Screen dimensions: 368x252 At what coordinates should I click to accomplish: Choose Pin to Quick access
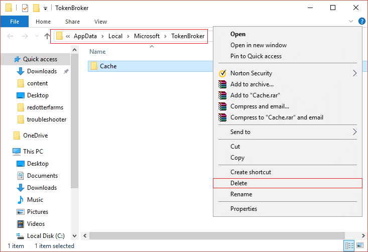288,56
